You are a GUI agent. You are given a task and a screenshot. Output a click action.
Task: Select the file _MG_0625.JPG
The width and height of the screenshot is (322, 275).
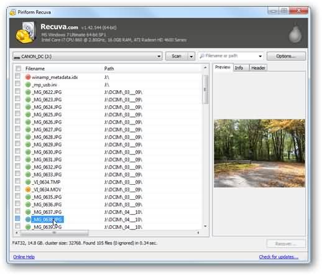tap(48, 114)
